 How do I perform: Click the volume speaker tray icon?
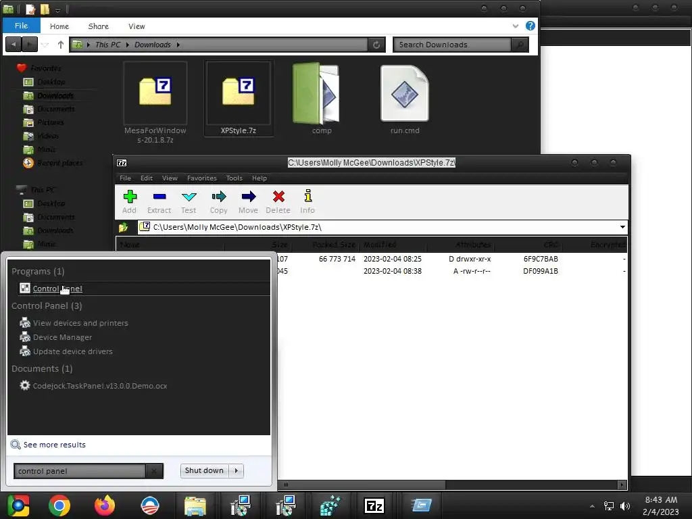click(x=625, y=506)
